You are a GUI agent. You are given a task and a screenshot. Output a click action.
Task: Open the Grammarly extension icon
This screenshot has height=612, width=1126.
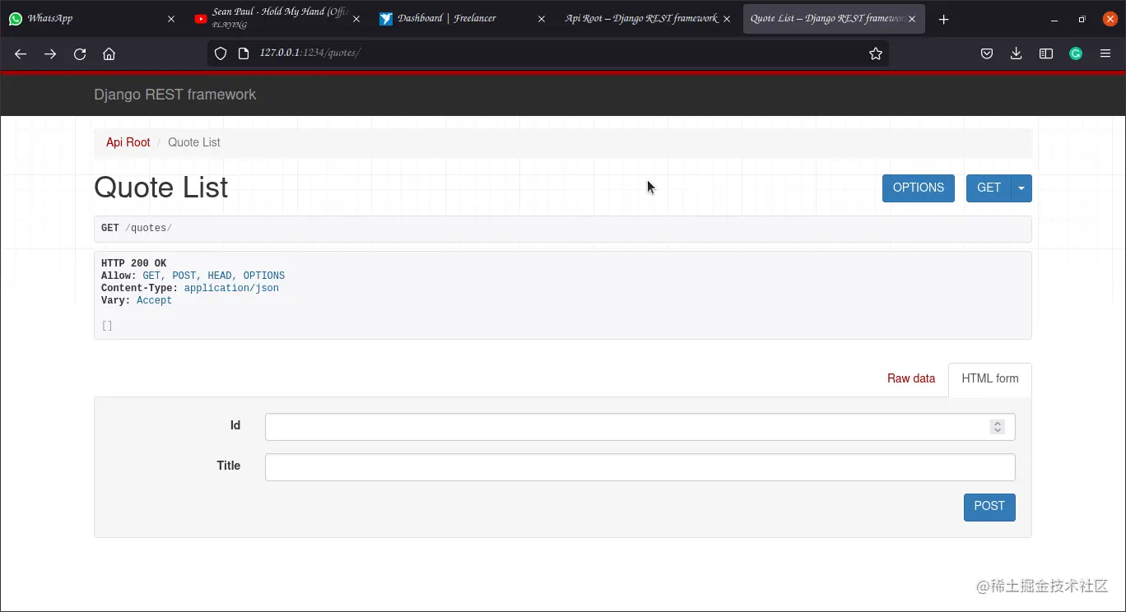(1076, 53)
